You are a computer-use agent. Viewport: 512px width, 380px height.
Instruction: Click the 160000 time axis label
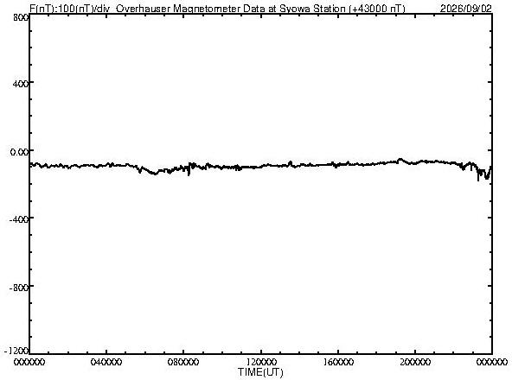point(338,362)
